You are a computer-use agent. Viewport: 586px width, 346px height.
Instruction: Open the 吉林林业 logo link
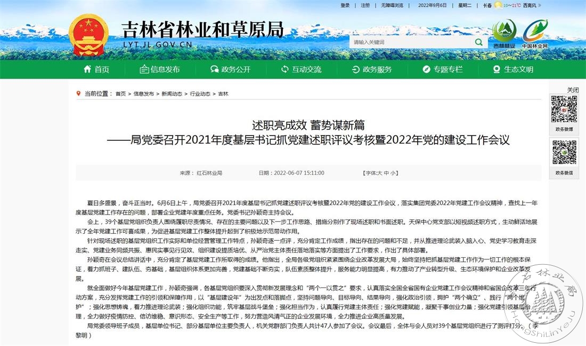pyautogui.click(x=504, y=33)
